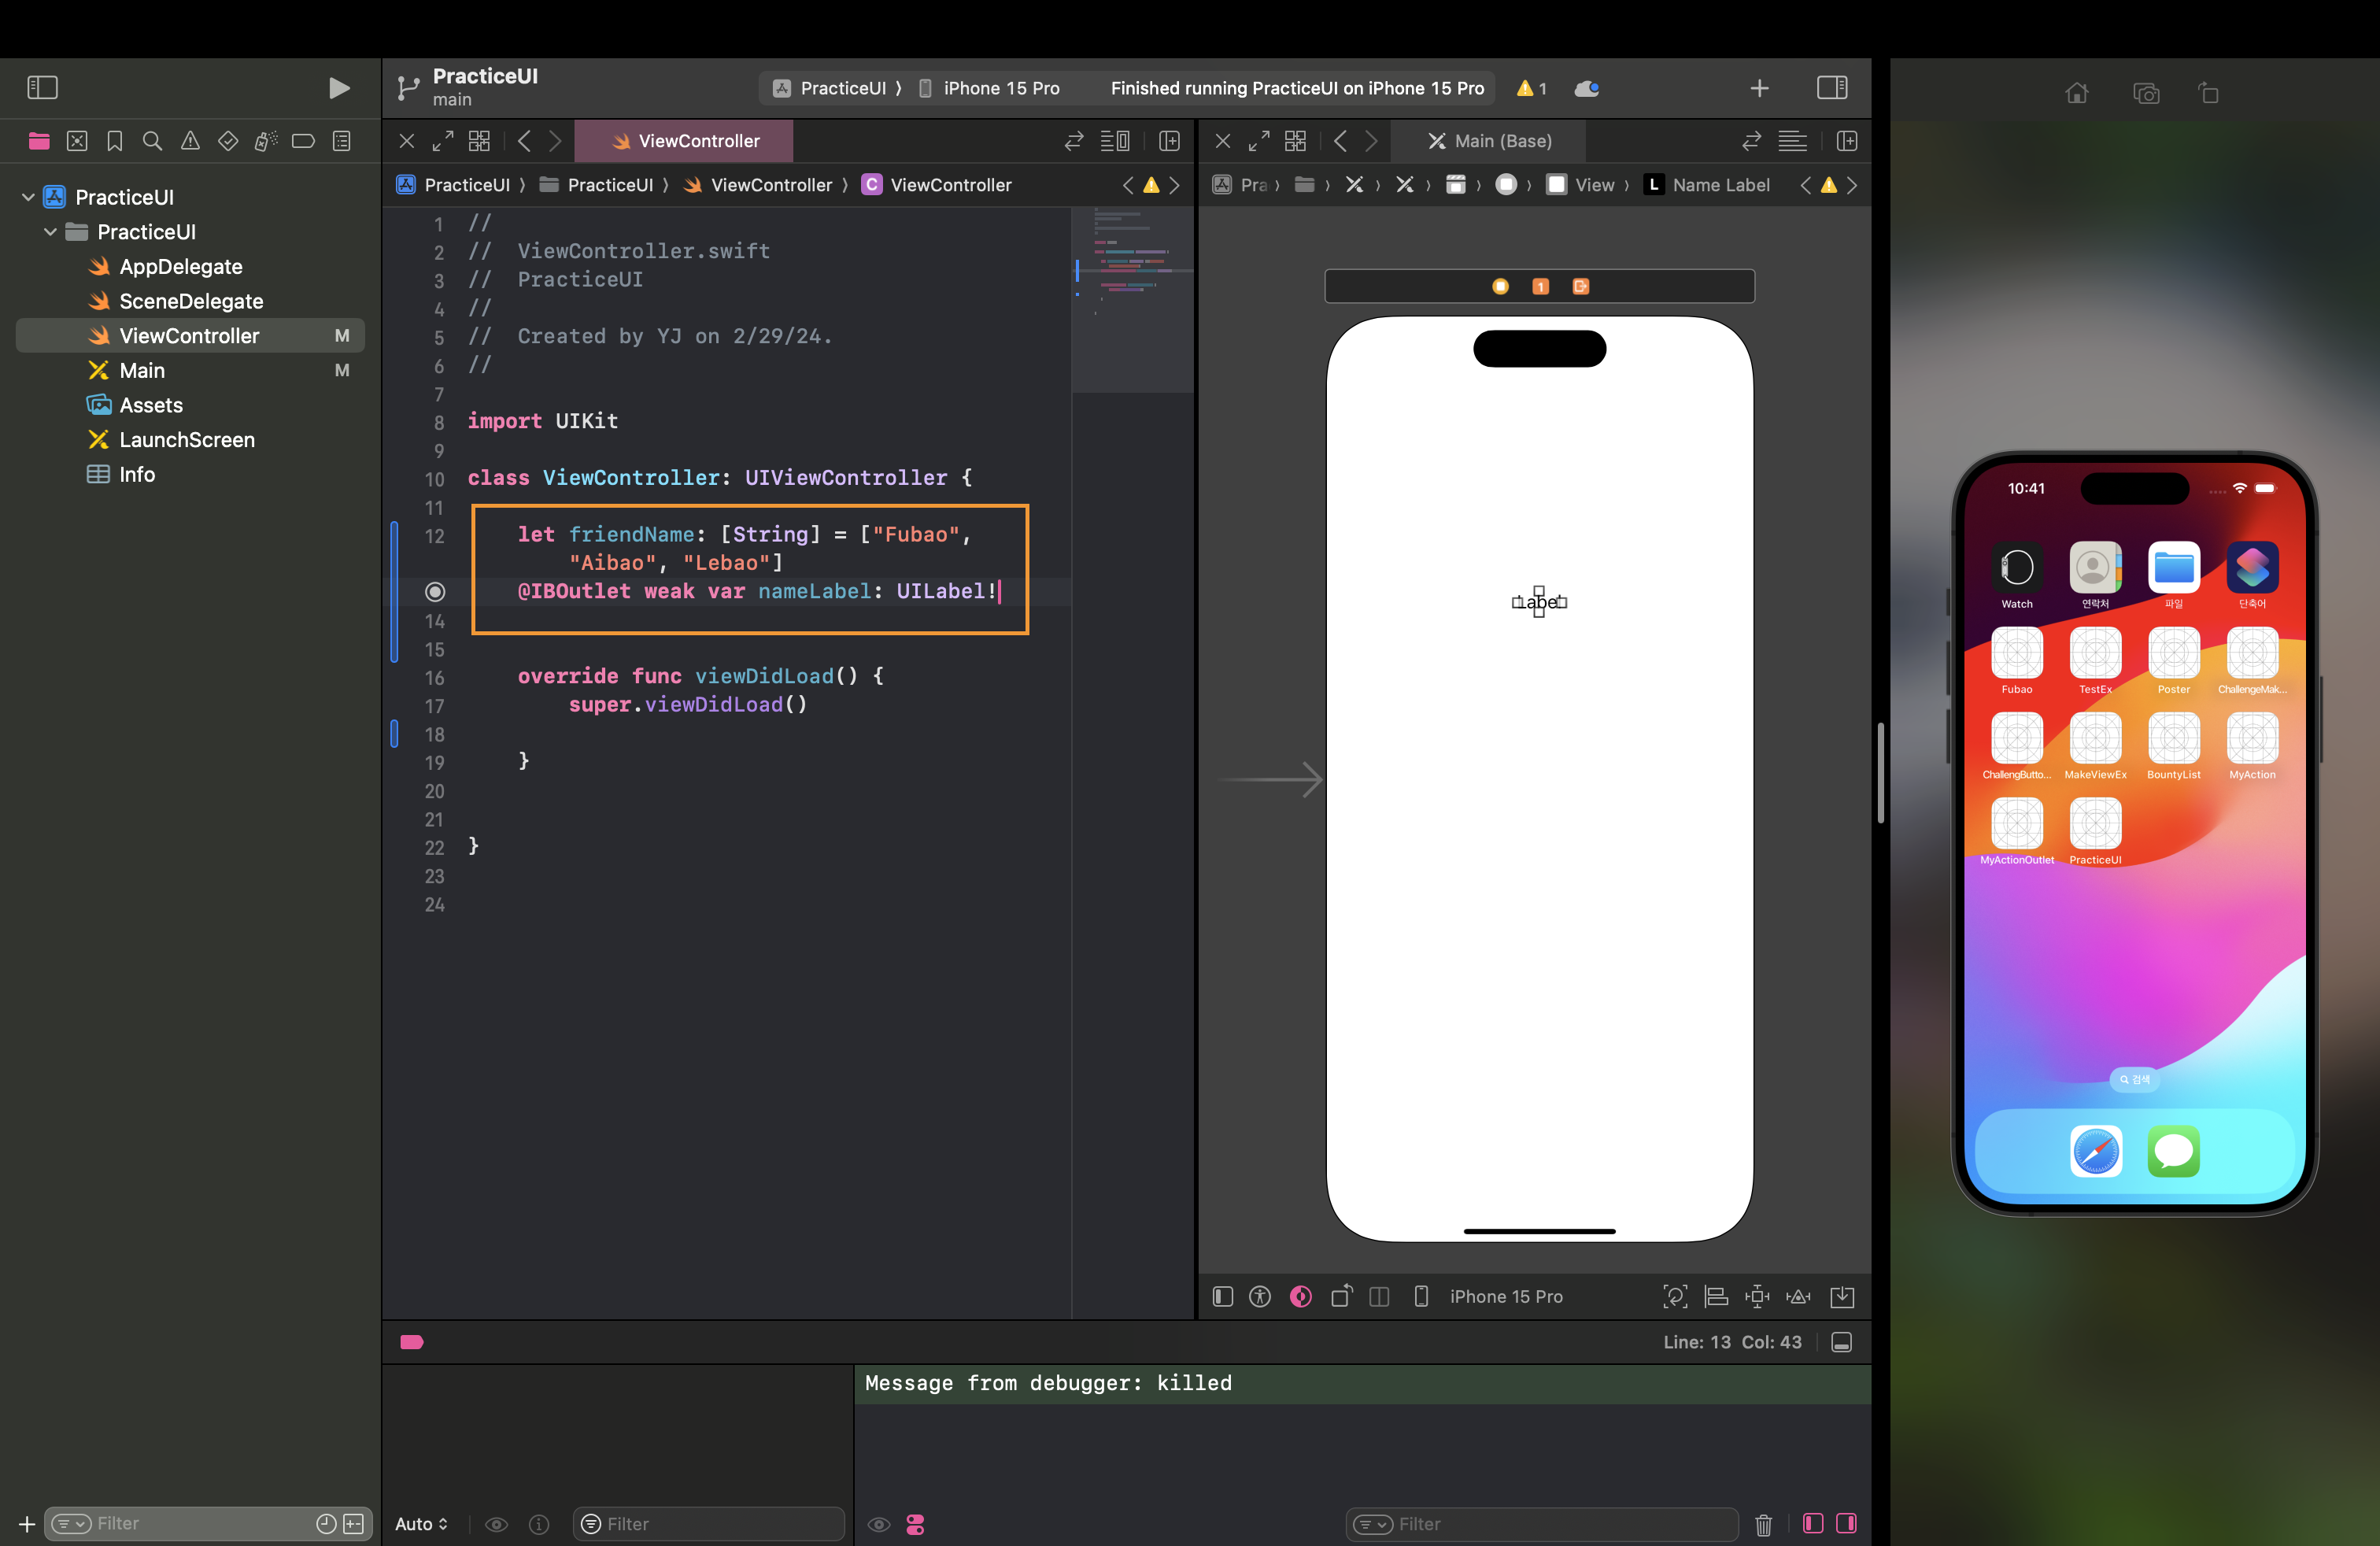Click the Run play button

(339, 88)
